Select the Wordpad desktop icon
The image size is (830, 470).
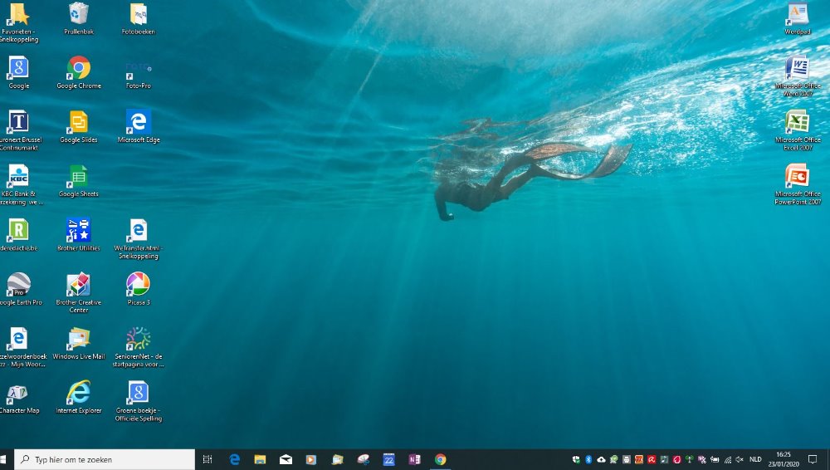(x=797, y=14)
